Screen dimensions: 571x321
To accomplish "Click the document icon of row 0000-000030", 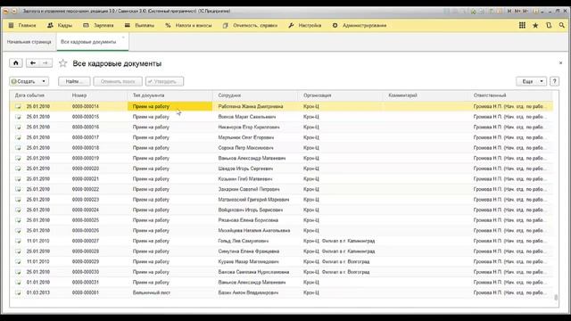I will pyautogui.click(x=18, y=272).
